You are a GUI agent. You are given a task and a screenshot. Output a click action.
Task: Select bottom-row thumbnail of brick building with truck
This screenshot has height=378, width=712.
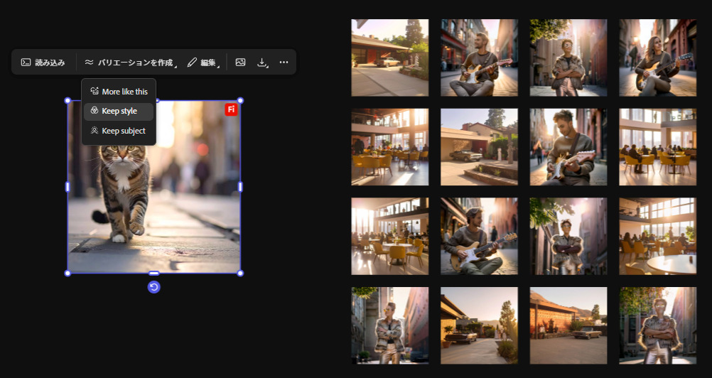point(568,325)
